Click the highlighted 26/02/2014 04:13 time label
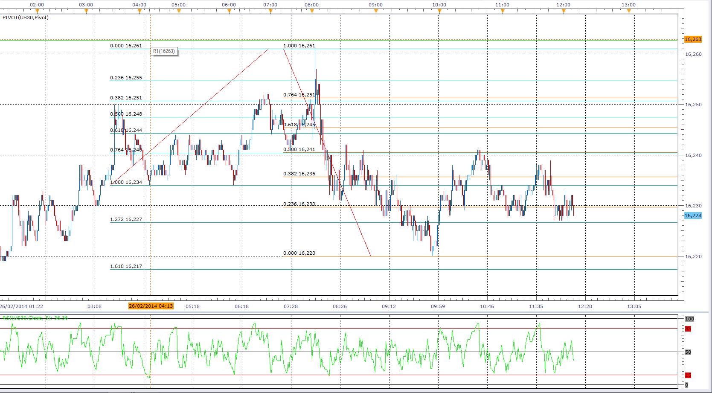 (151, 306)
